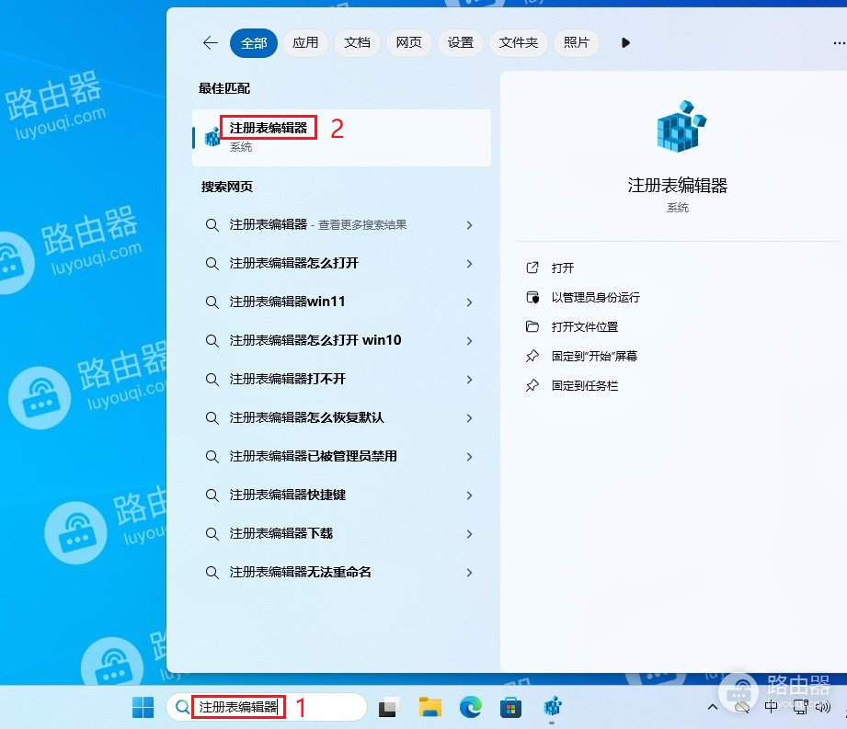Open the volume tray icon
The image size is (847, 729).
[x=823, y=707]
